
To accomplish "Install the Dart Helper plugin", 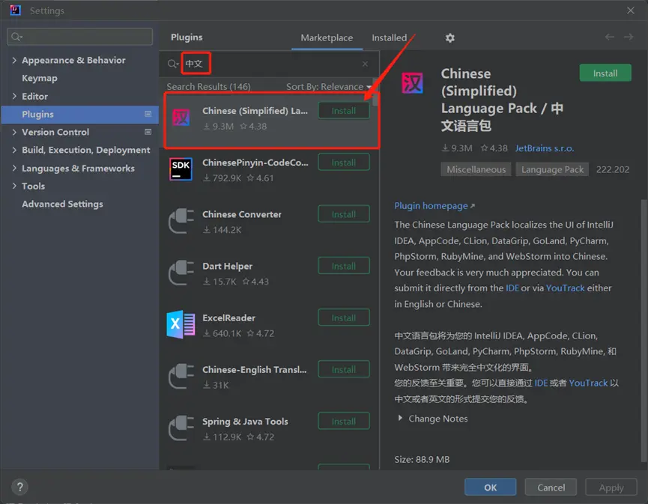I will click(343, 266).
